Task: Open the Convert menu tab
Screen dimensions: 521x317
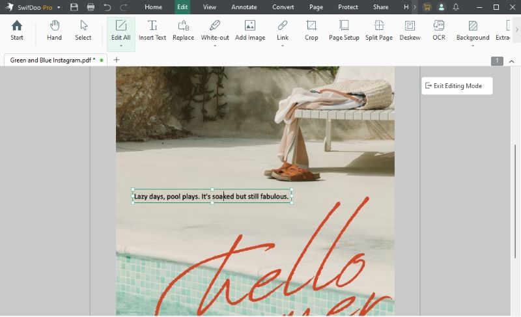Action: click(x=283, y=7)
